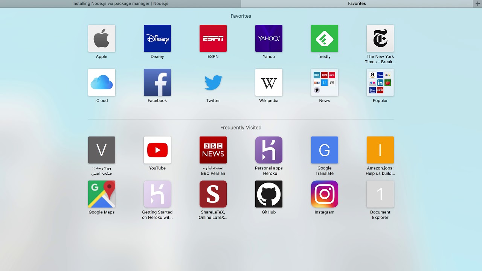Click the Wikipedia label text
Viewport: 482px width, 271px height.
tap(269, 100)
